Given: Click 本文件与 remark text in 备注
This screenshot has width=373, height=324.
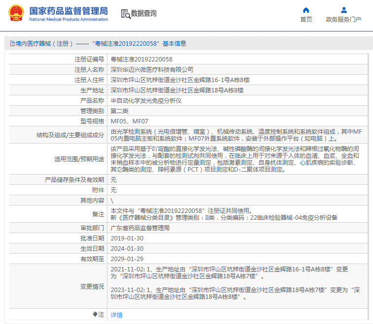Looking at the screenshot, I should point(181,211).
